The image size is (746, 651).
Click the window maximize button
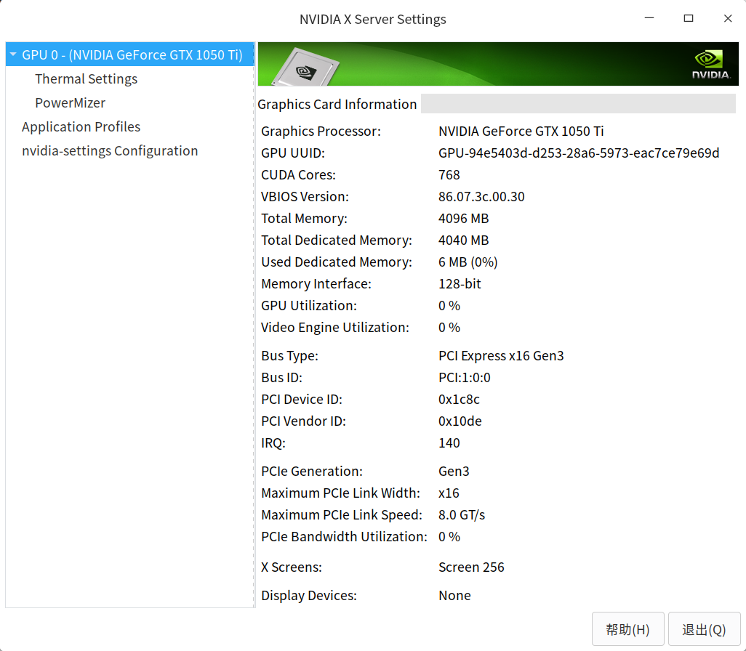[x=688, y=18]
